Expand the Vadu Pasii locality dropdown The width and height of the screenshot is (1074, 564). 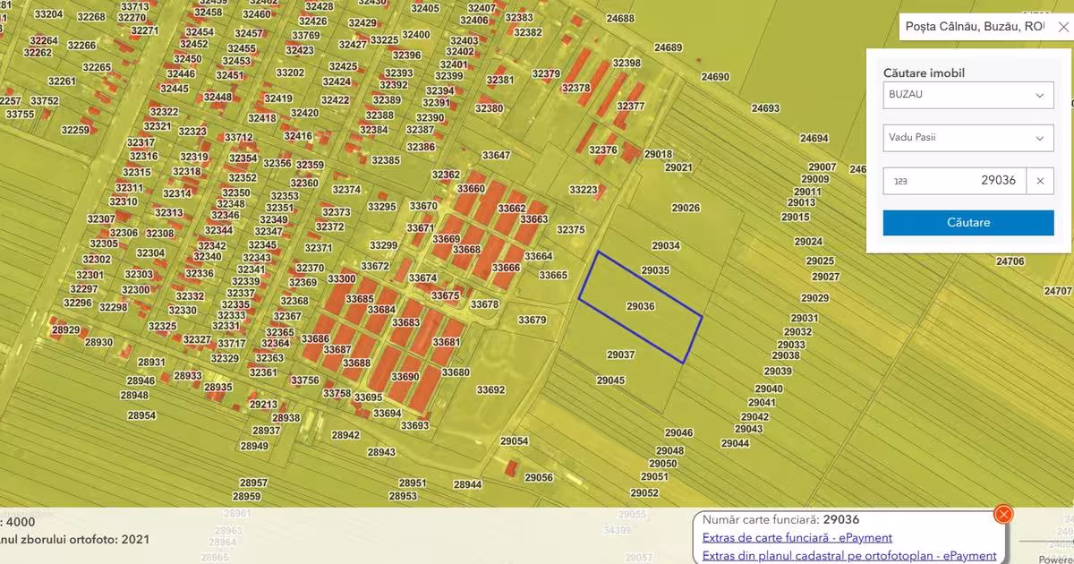tap(967, 138)
